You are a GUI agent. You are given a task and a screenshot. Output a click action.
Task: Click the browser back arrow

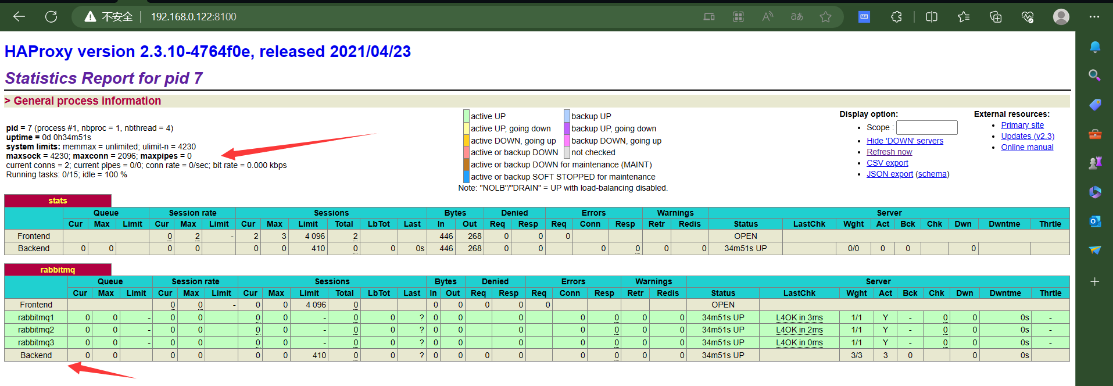[x=19, y=17]
